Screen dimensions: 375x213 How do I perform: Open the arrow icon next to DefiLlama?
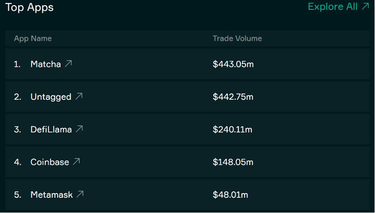(79, 129)
